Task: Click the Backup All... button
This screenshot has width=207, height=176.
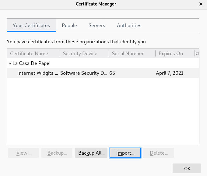Action: click(91, 153)
